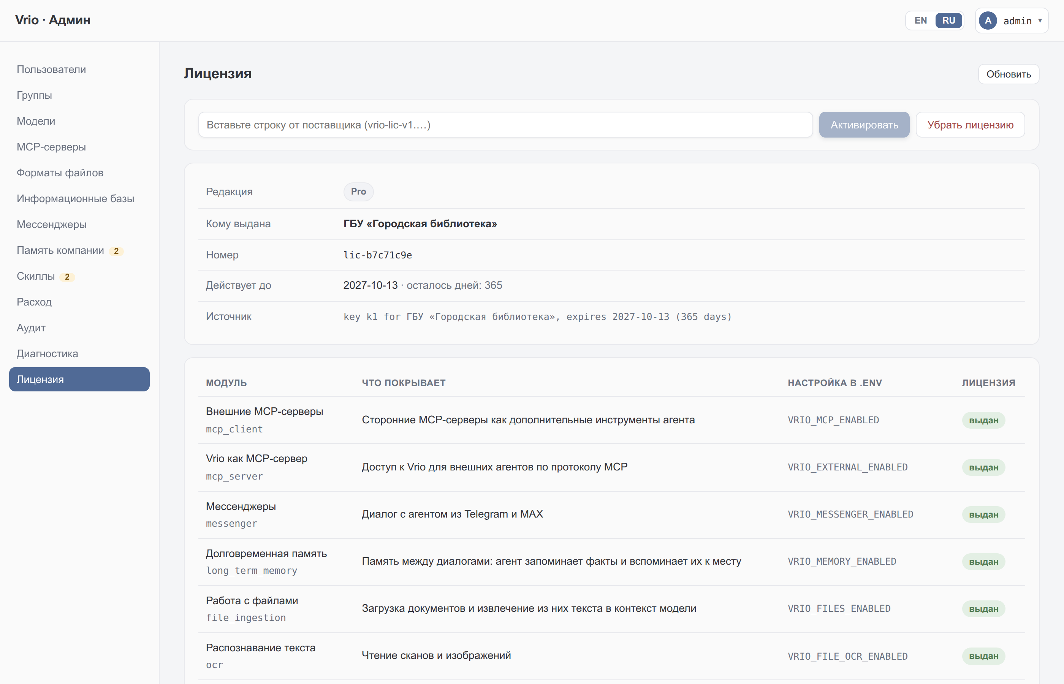Click VRIO_MCP_ENABLED setting text
The height and width of the screenshot is (684, 1064).
pyautogui.click(x=833, y=420)
